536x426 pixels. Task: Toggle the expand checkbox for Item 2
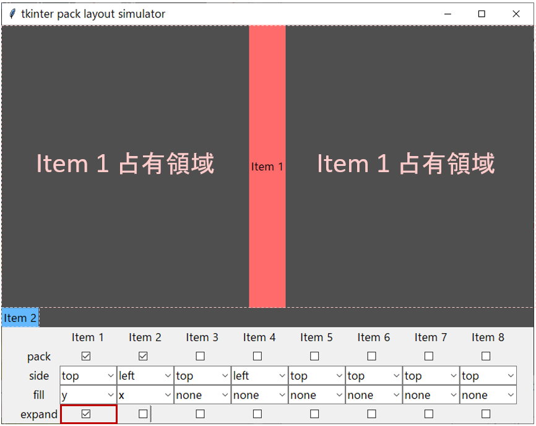point(143,414)
